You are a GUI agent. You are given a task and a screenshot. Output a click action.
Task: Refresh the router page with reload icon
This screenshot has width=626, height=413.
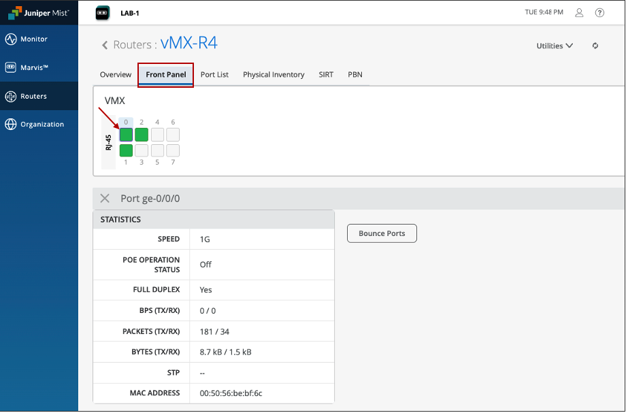pos(595,46)
